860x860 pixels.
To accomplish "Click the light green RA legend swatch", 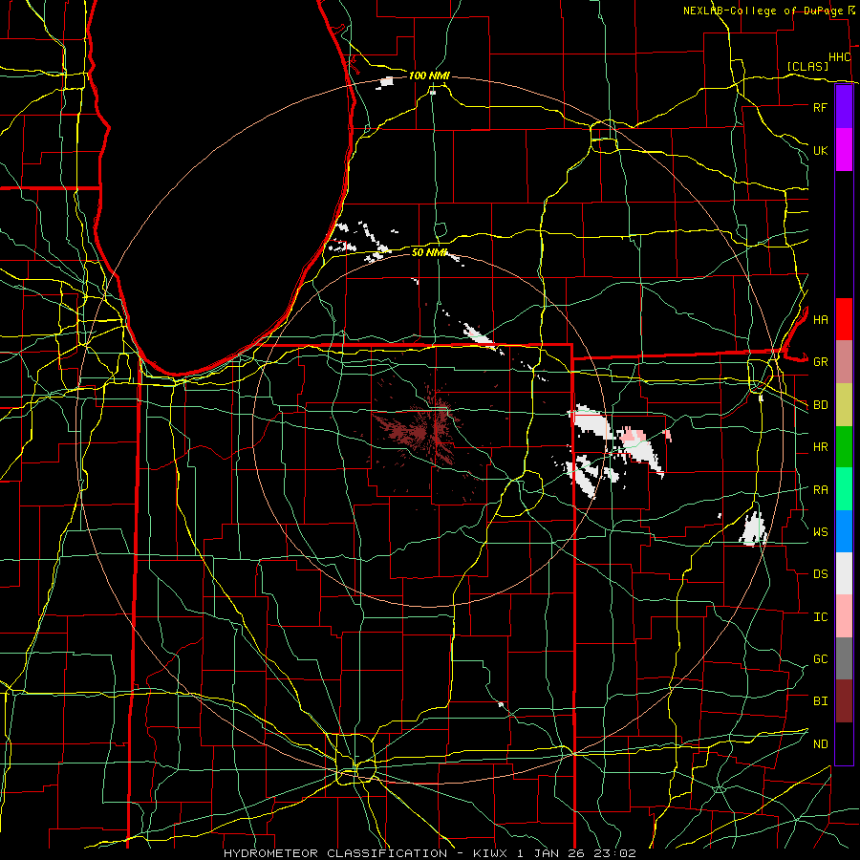I will point(844,489).
